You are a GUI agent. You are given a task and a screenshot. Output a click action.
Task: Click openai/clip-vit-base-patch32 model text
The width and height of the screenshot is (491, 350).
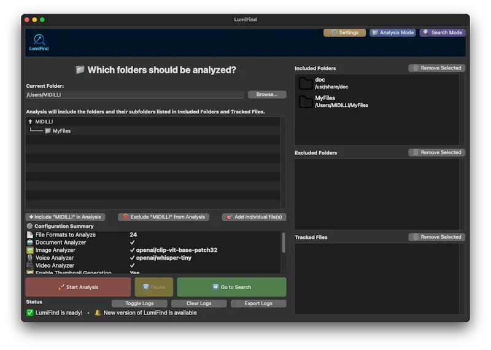tap(177, 250)
